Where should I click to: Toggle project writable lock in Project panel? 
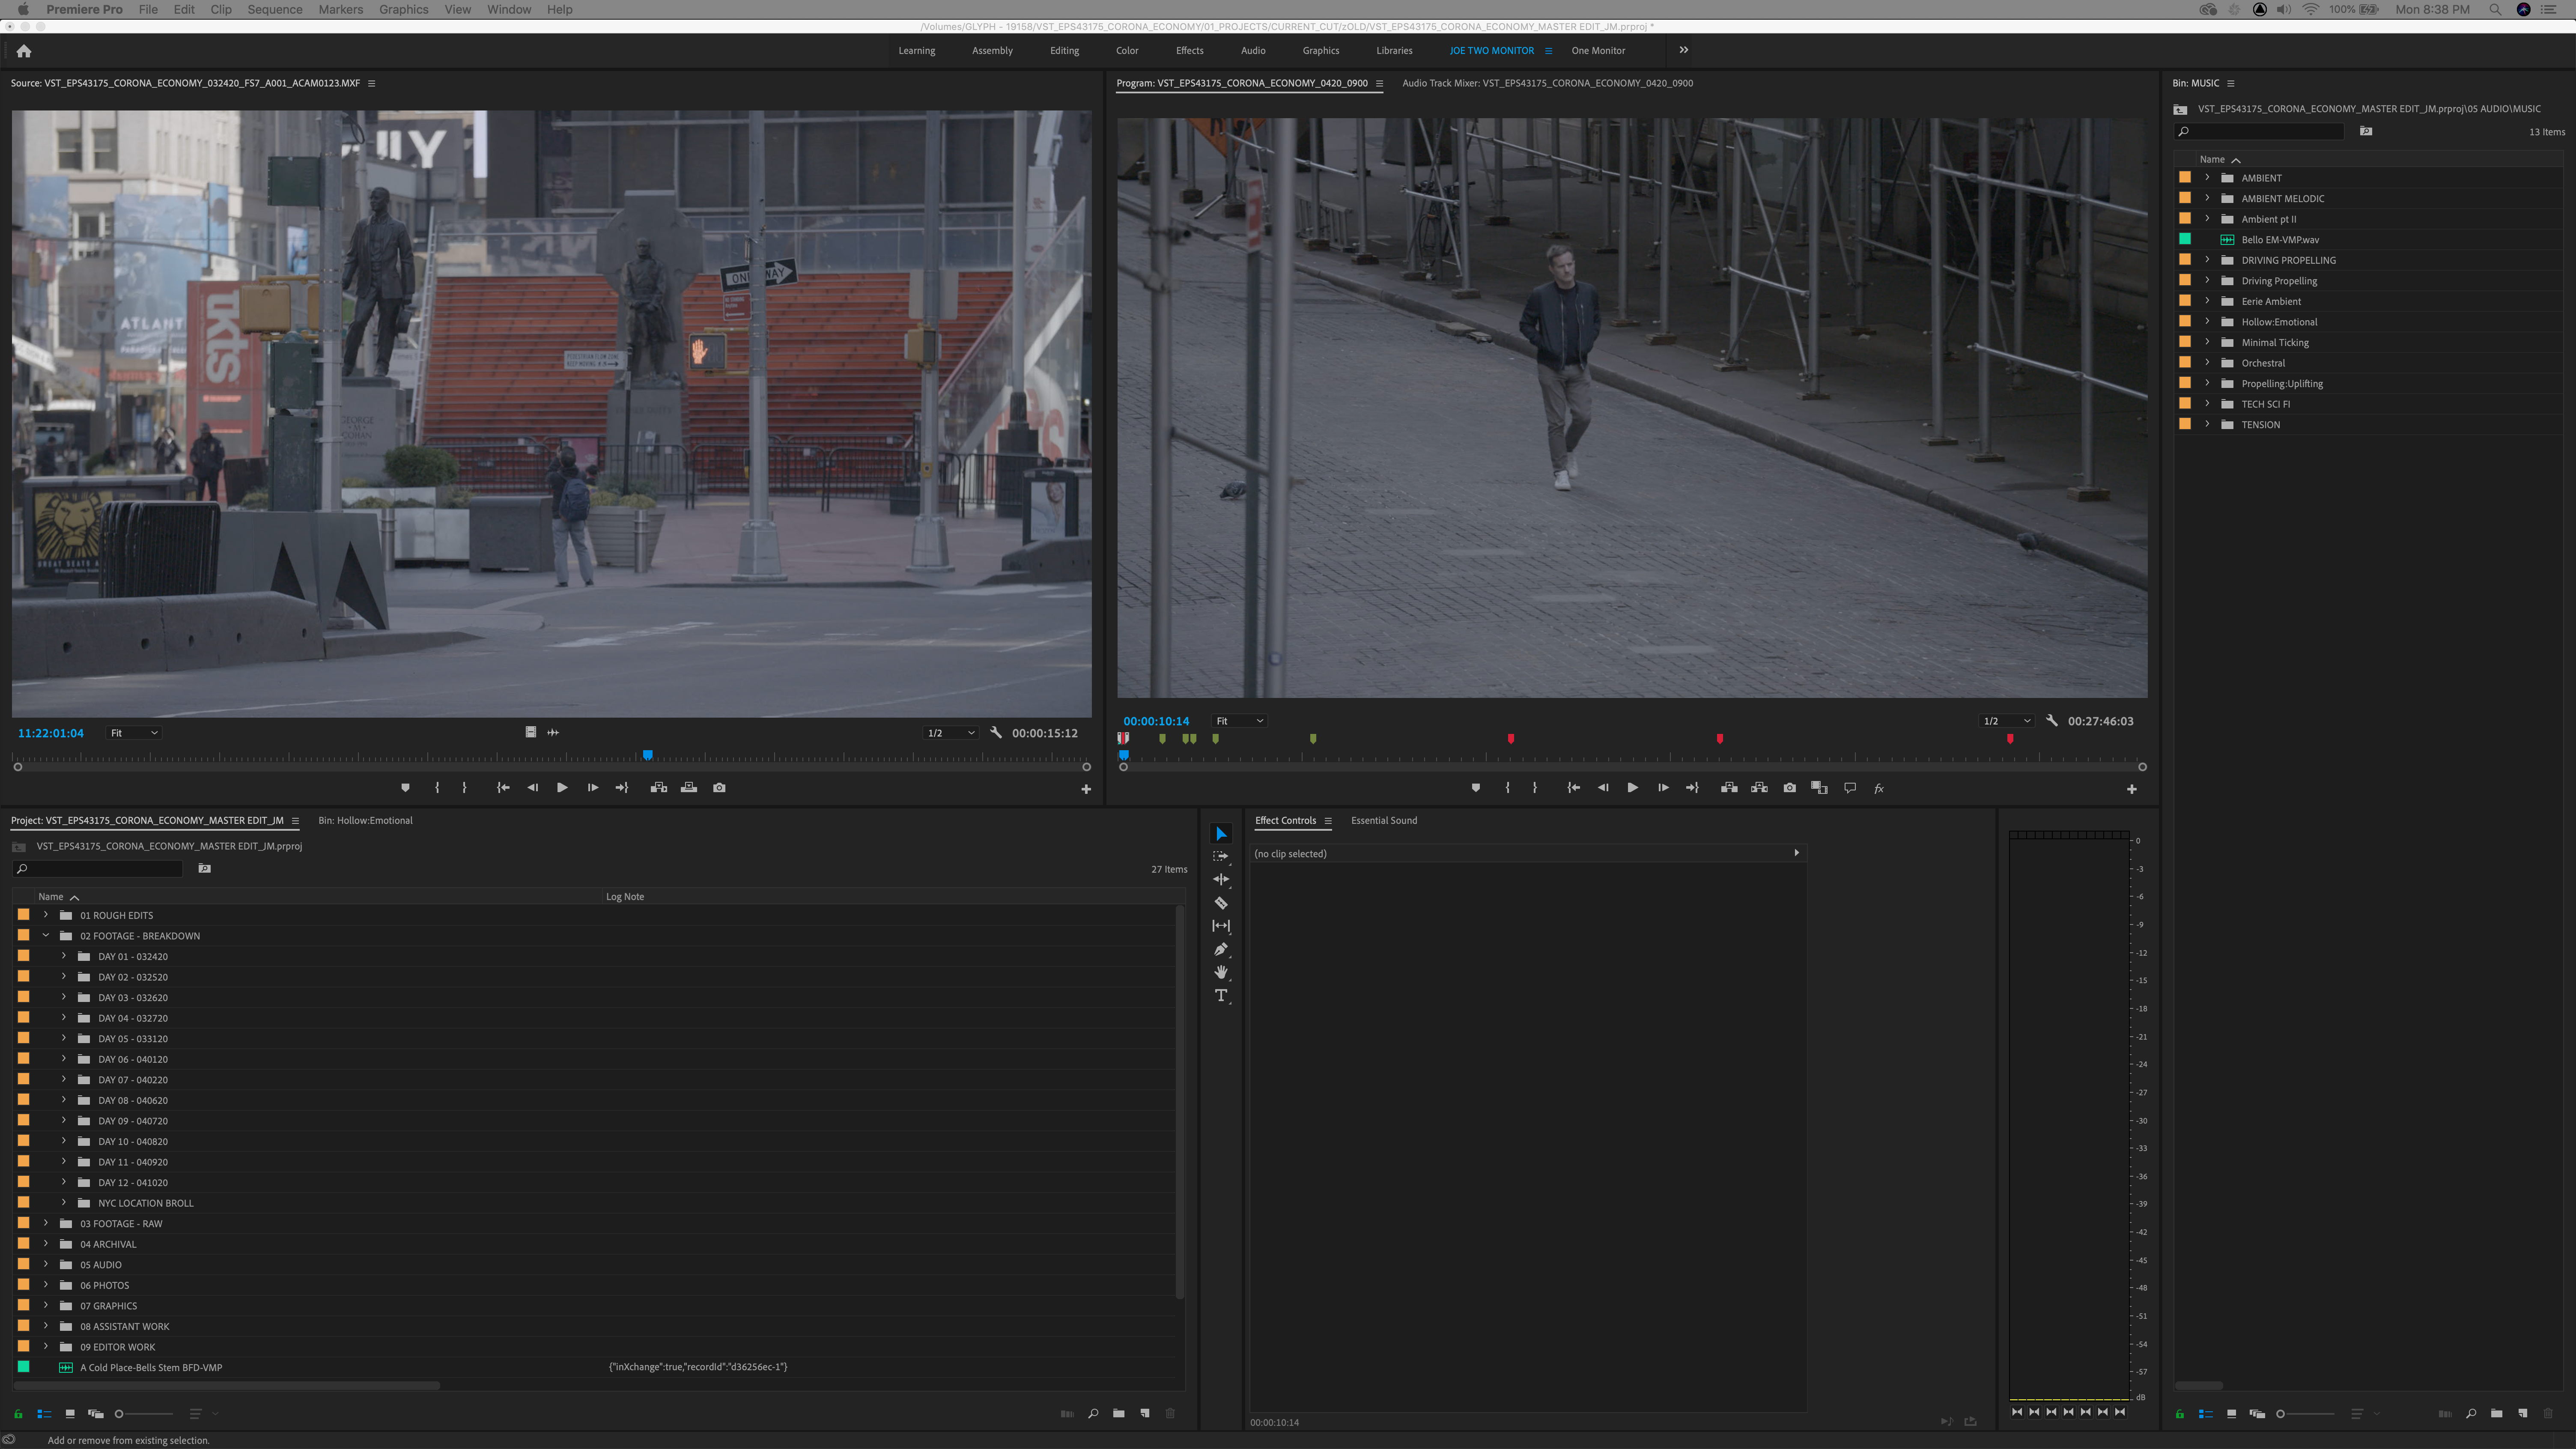point(18,1414)
